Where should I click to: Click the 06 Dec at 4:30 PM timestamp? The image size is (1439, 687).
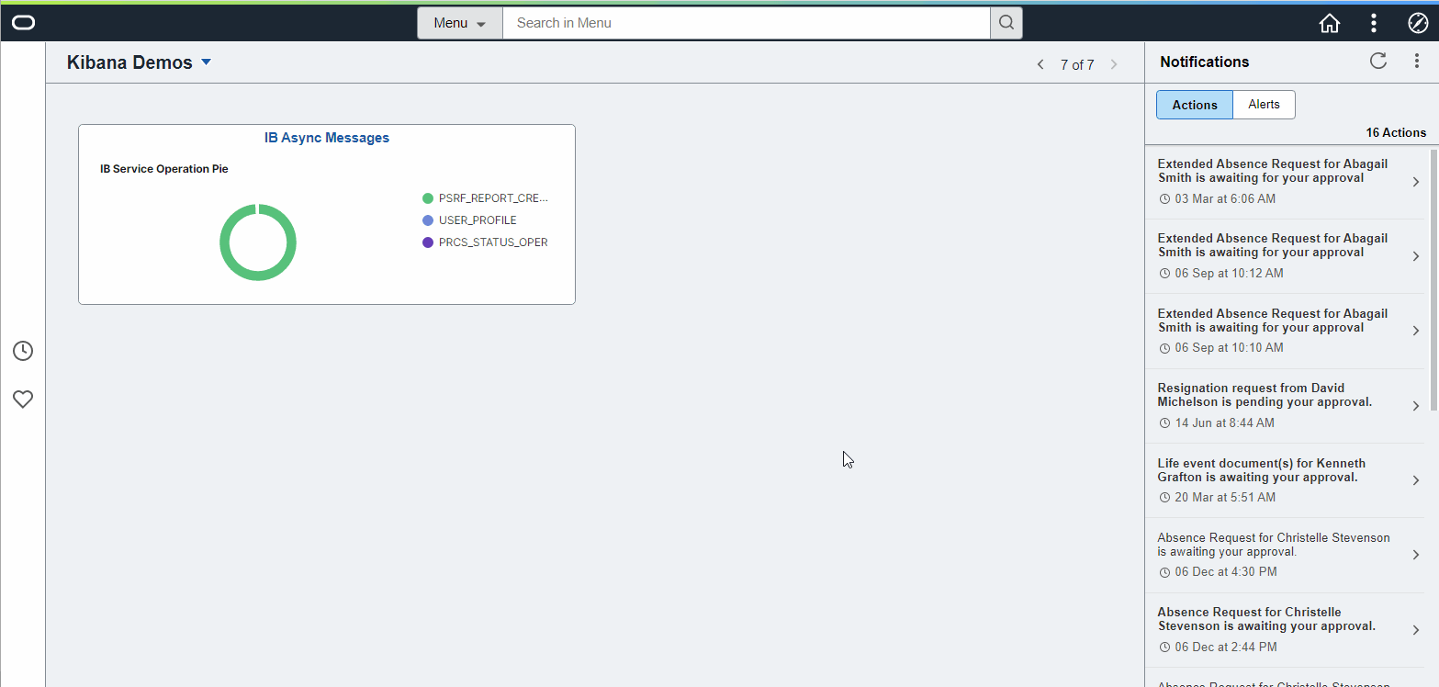click(1226, 572)
